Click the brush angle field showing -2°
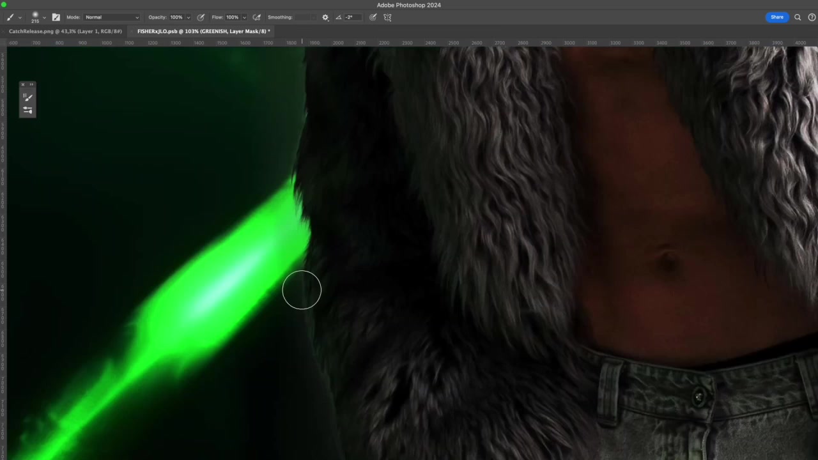This screenshot has width=818, height=460. pyautogui.click(x=353, y=17)
